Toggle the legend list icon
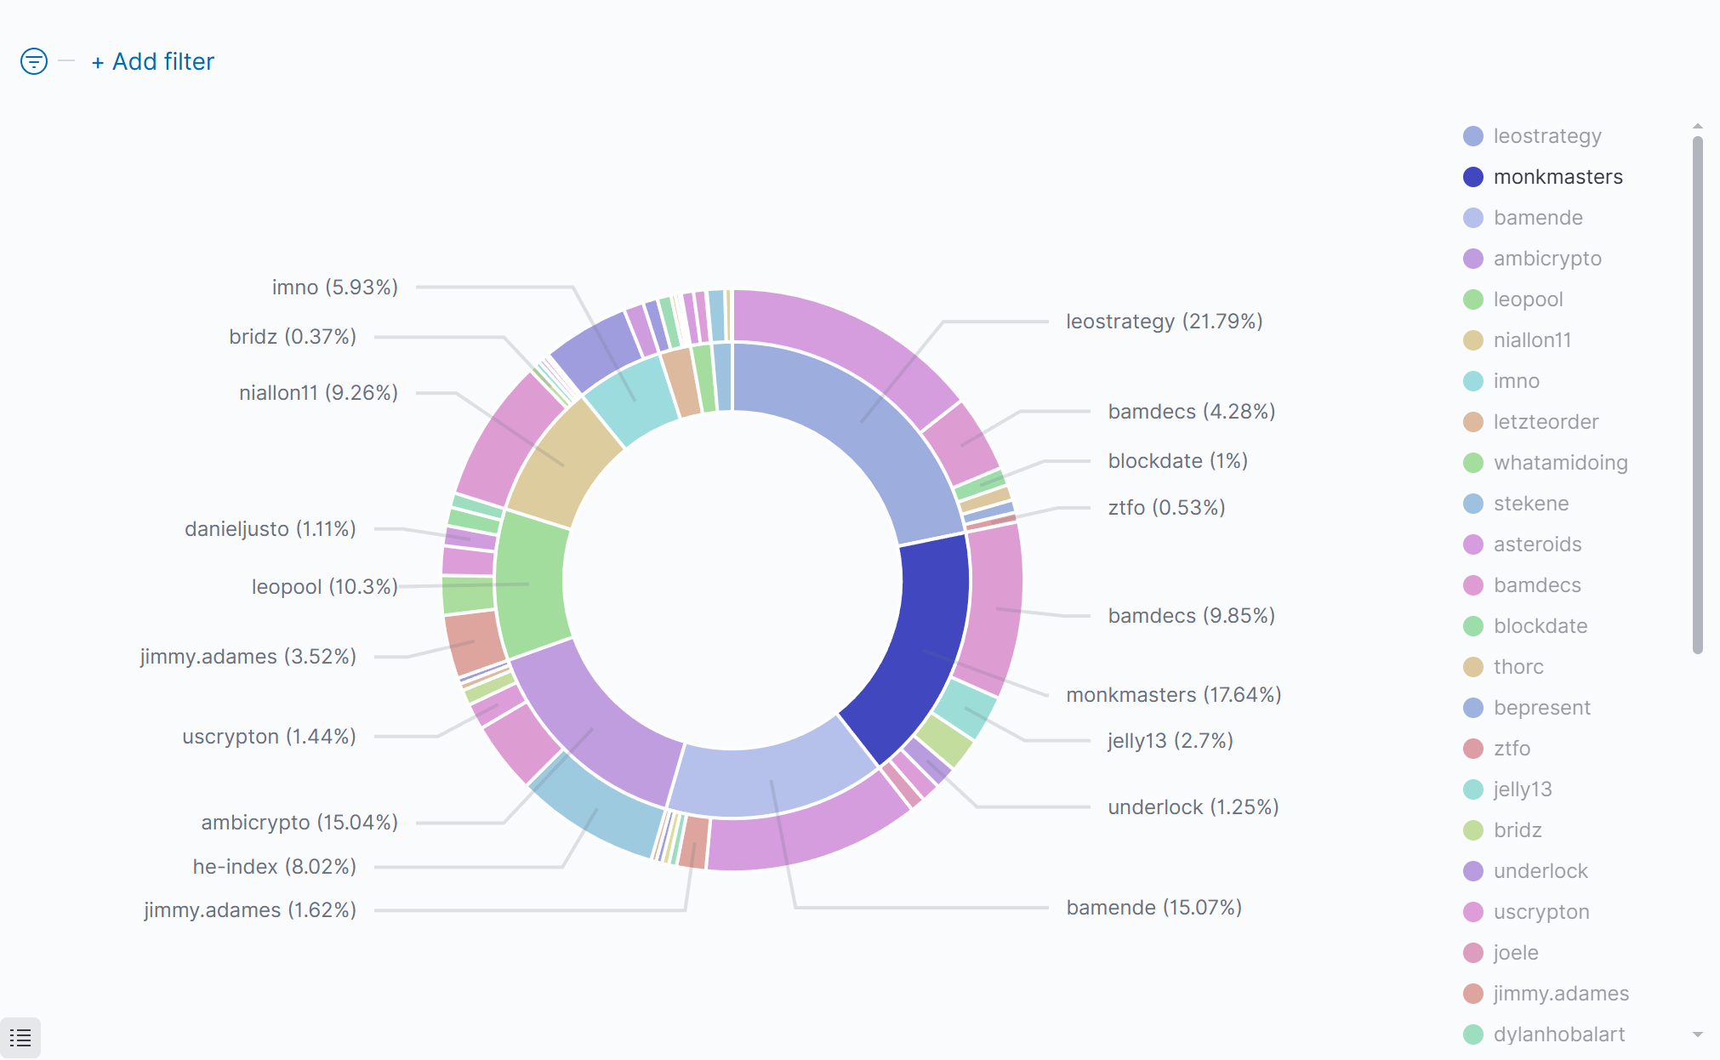 coord(20,1038)
